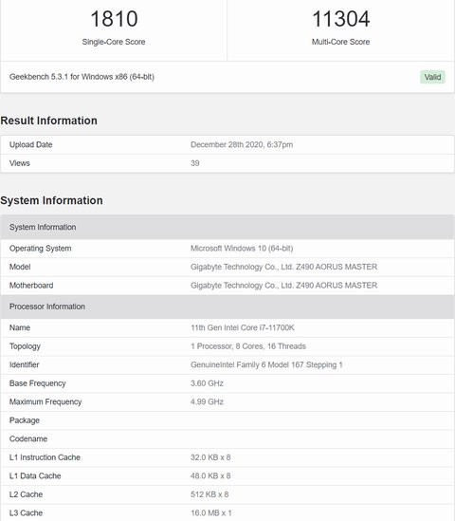The width and height of the screenshot is (455, 521).
Task: Click the Single-Core Score label
Action: point(114,42)
